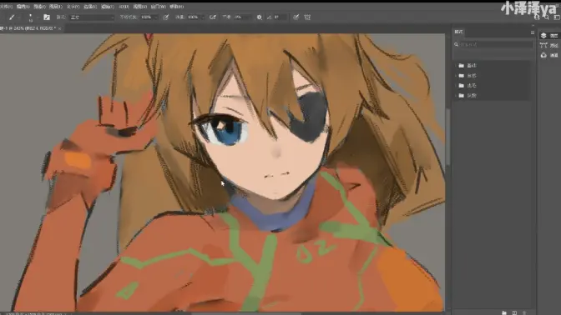This screenshot has width=561, height=315.
Task: Open the painting blend mode dropdown
Action: click(x=92, y=17)
